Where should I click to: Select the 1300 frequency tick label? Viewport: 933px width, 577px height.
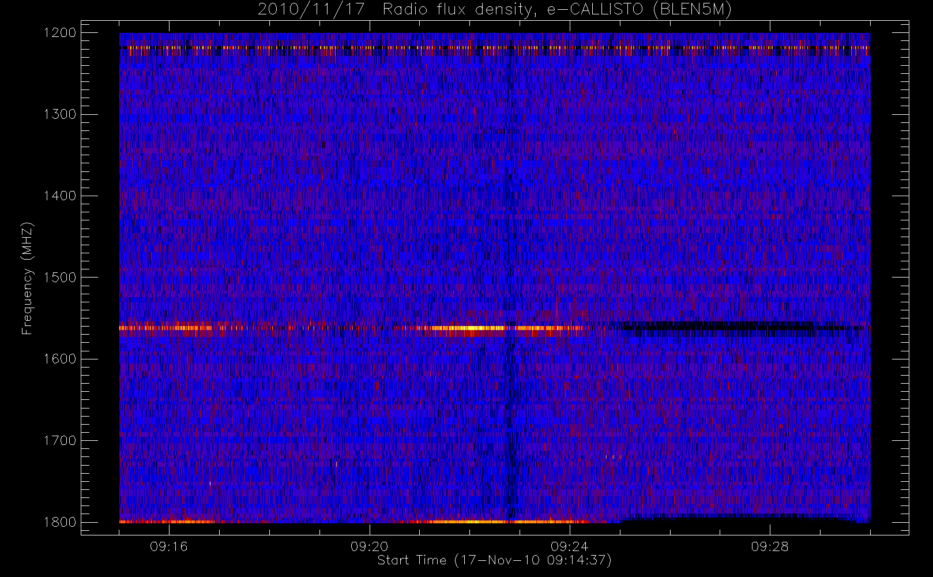coord(60,114)
